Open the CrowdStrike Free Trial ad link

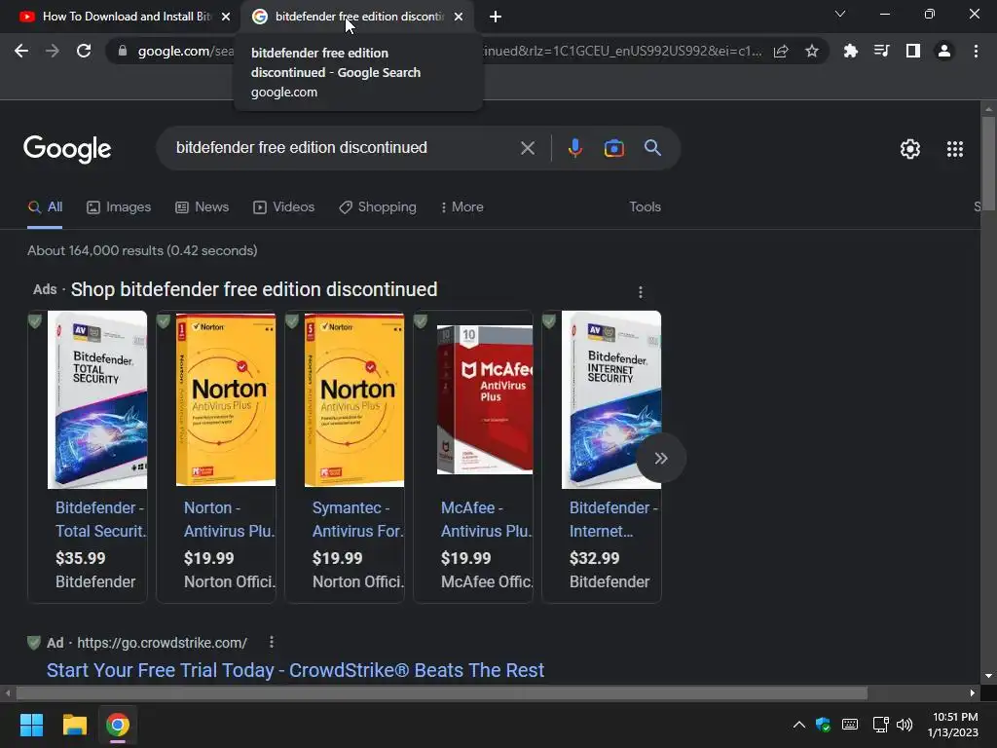tap(295, 670)
